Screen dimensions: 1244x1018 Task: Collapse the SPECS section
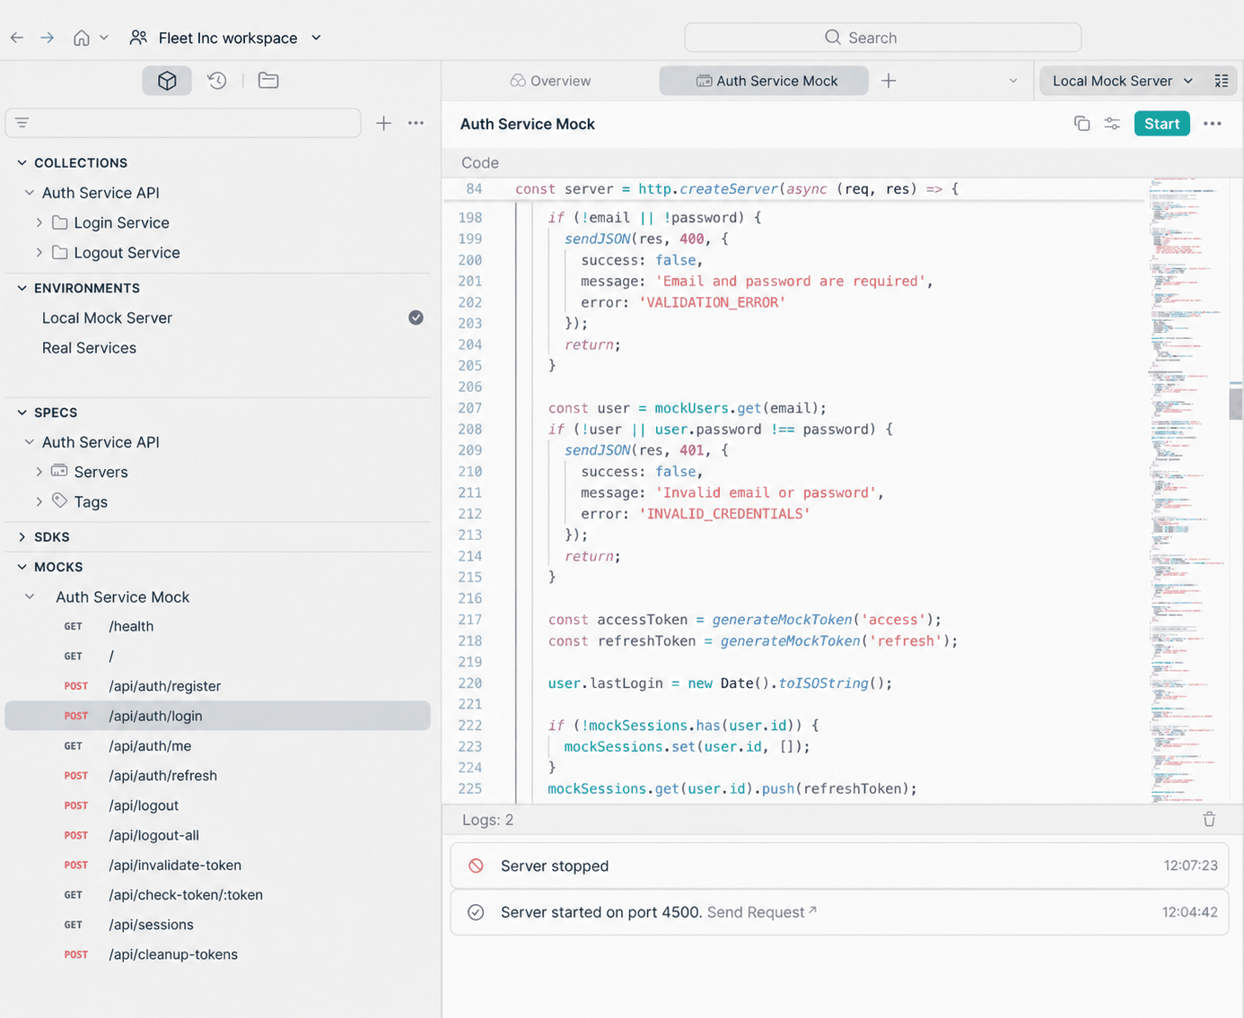[22, 413]
